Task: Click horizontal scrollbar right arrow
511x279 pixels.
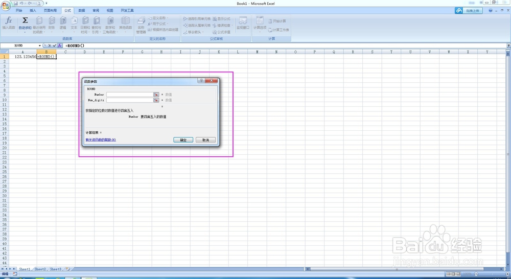Action: (502, 269)
